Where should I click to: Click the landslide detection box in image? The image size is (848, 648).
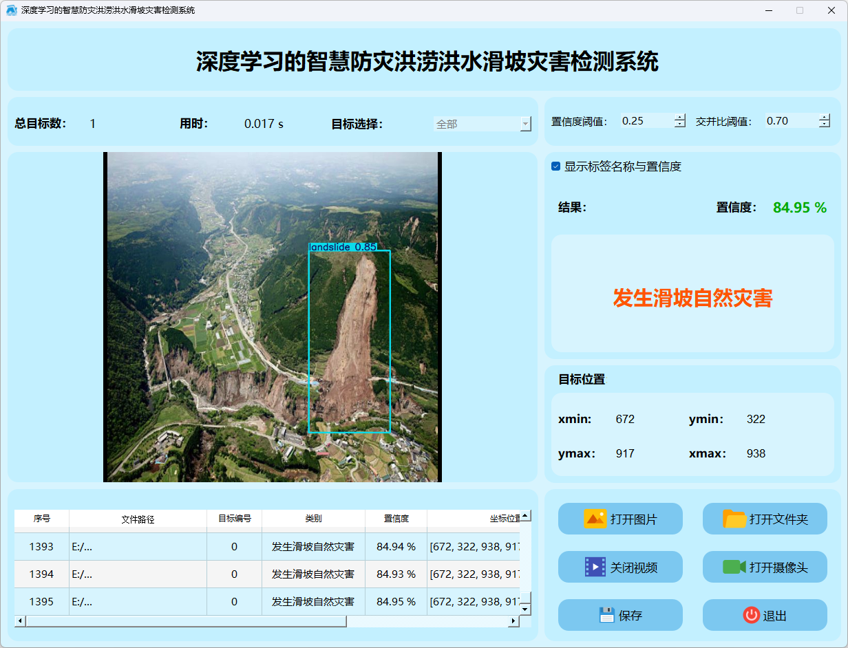click(x=349, y=341)
